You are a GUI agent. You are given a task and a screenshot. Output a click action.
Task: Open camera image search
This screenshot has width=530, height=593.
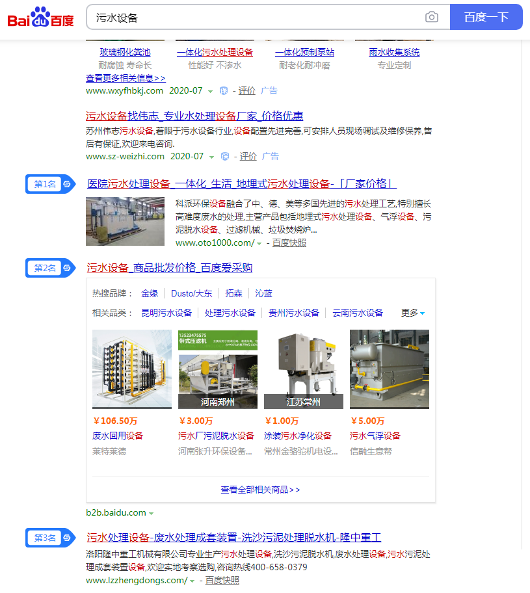[432, 17]
